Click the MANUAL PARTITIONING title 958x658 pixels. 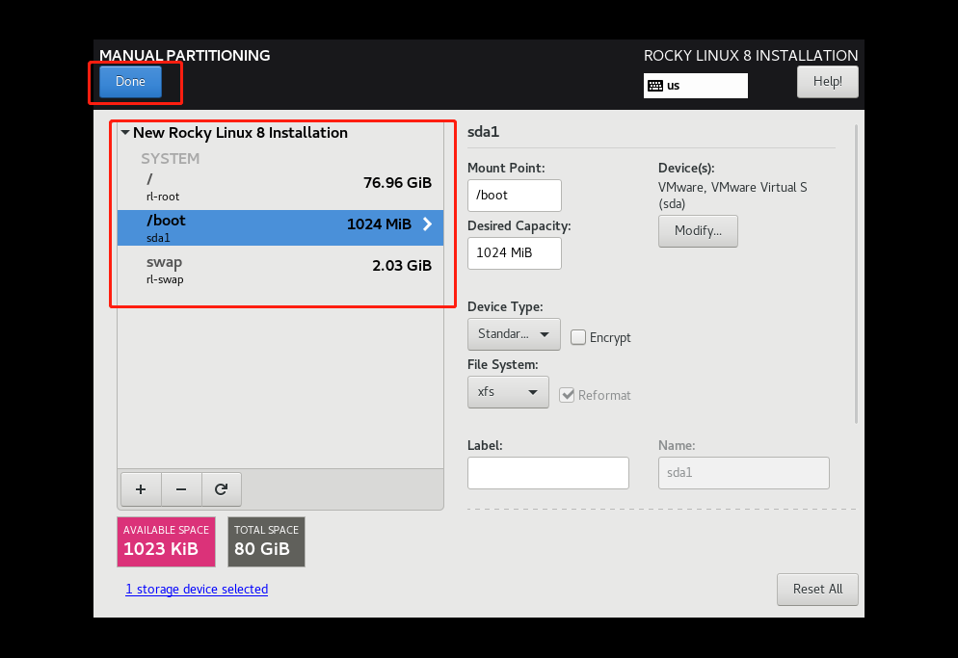click(184, 56)
